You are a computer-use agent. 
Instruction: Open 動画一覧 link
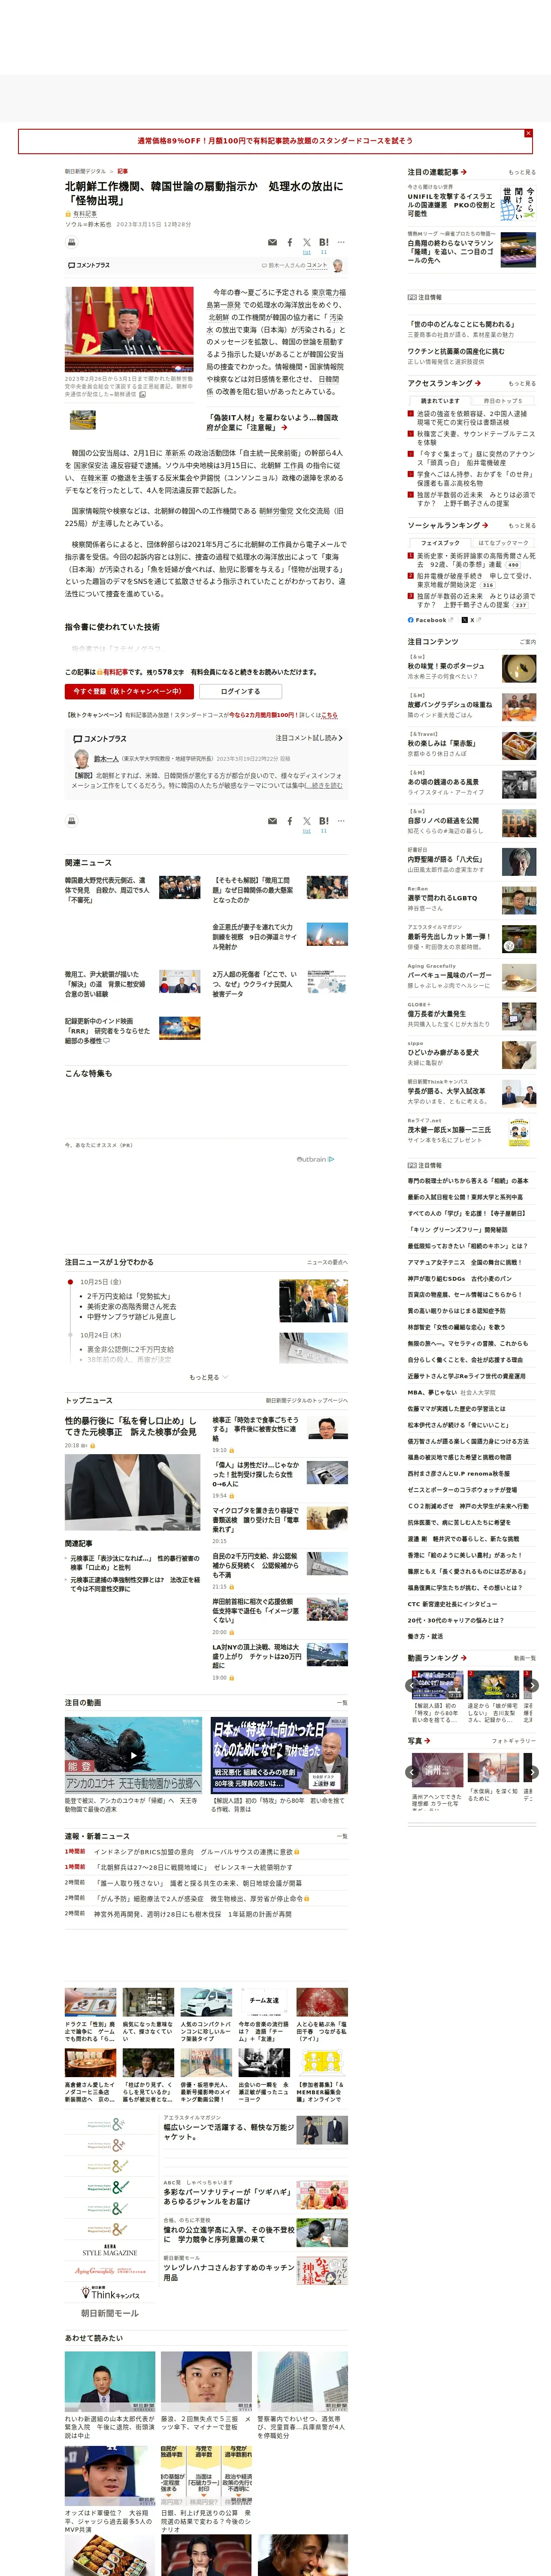524,1658
